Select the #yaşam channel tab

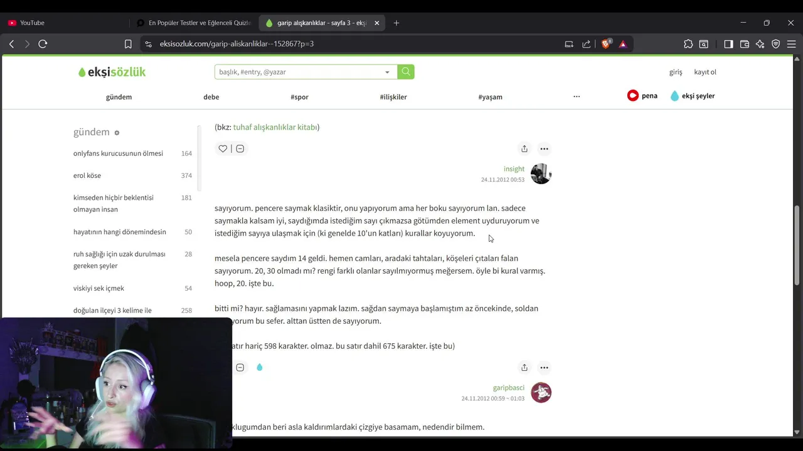click(x=490, y=97)
